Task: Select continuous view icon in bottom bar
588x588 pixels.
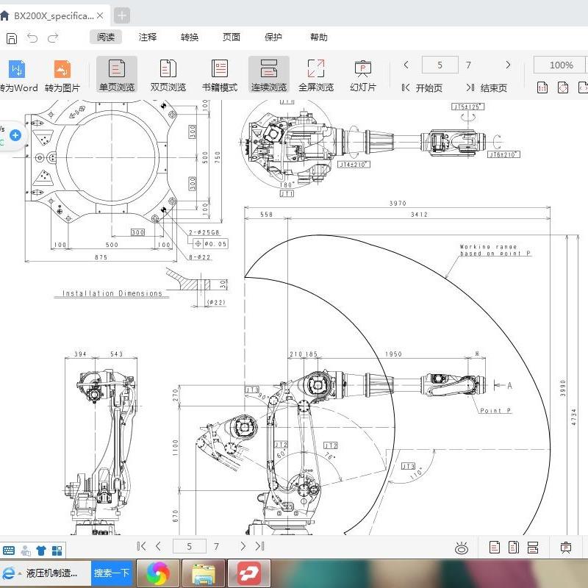Action: pos(533,548)
